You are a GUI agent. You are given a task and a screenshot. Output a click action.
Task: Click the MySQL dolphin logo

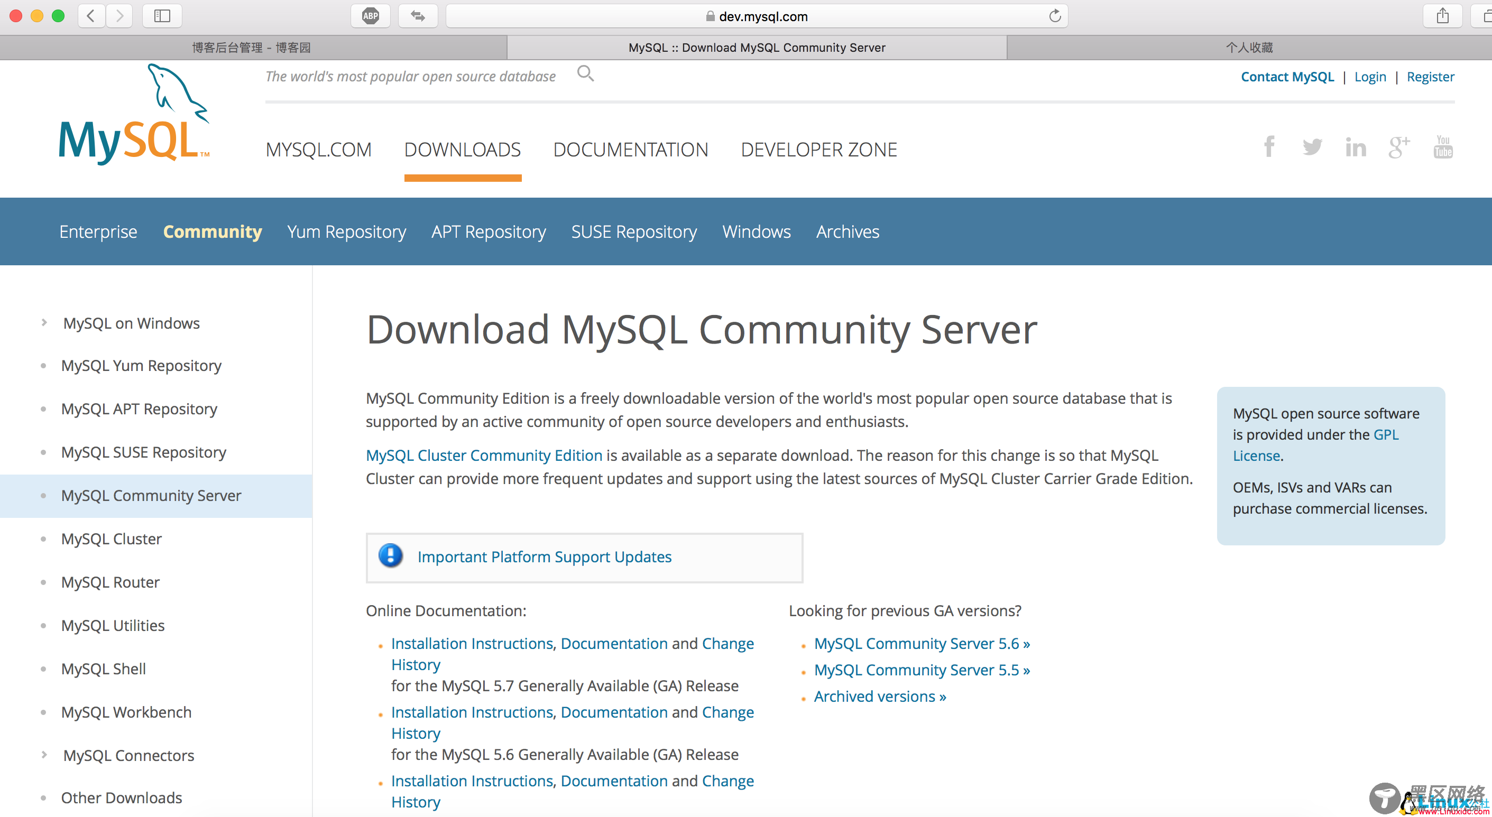point(134,114)
